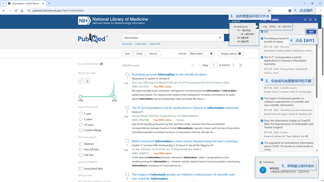Uncheck 'Providing personal' item in plugin list
Image resolution: width=324 pixels, height=182 pixels.
[x=262, y=38]
